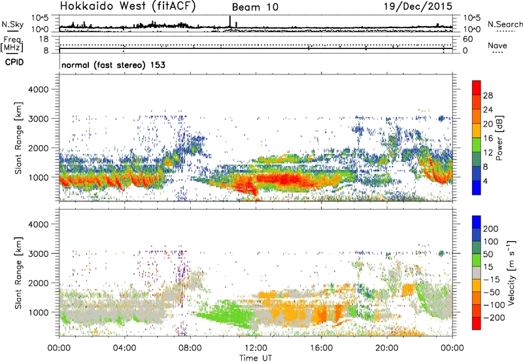Click the 'Beam 10' label

[x=255, y=7]
